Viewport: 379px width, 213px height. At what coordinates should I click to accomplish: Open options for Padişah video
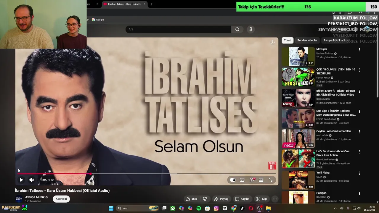pyautogui.click(x=359, y=193)
